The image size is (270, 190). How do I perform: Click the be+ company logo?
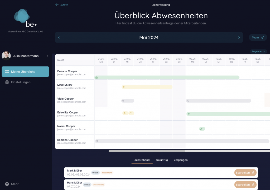(x=25, y=18)
